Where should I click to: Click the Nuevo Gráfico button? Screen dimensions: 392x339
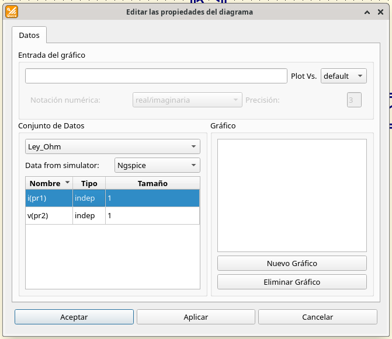click(292, 263)
